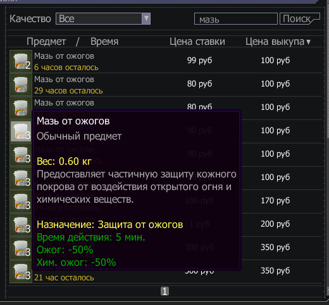Toggle Цена выкупа sort arrow
The width and height of the screenshot is (329, 305).
(x=308, y=42)
